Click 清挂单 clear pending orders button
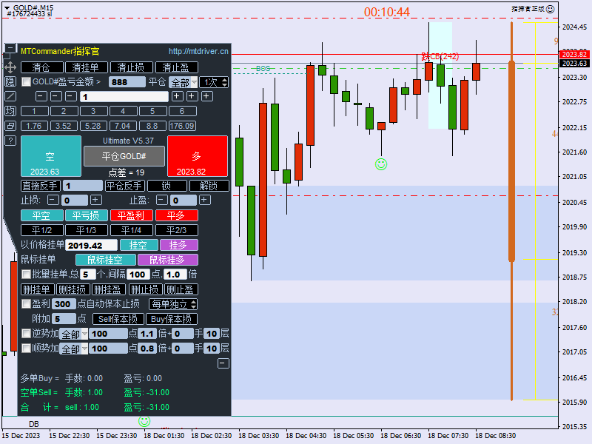The height and width of the screenshot is (444, 592). tap(87, 67)
